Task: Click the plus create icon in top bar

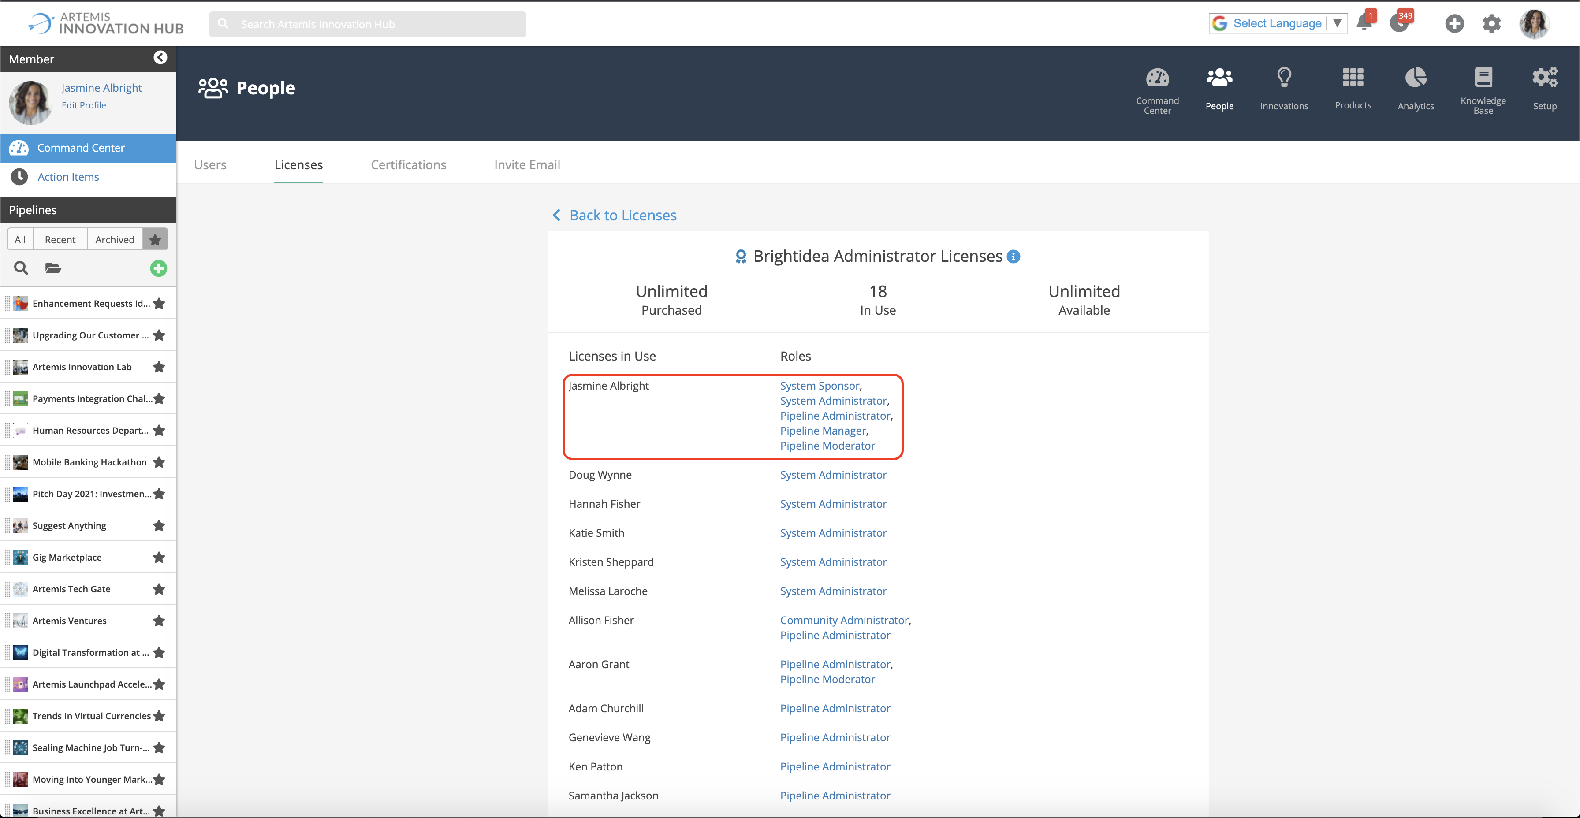Action: 1454,24
